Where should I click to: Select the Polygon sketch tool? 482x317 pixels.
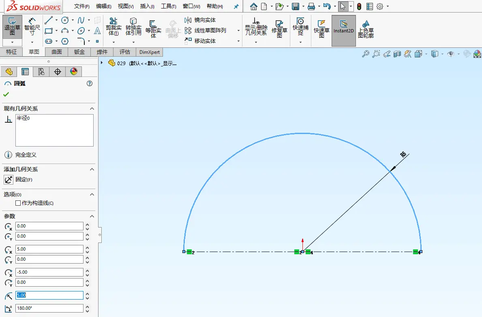click(x=65, y=41)
